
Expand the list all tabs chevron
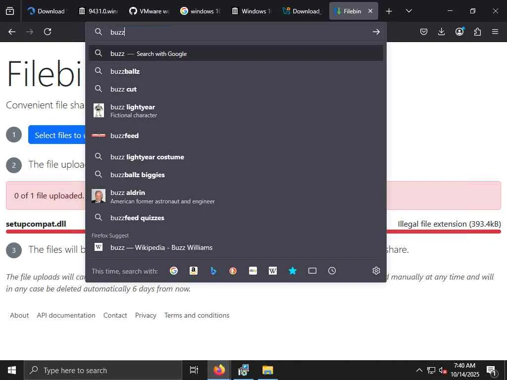pos(408,11)
